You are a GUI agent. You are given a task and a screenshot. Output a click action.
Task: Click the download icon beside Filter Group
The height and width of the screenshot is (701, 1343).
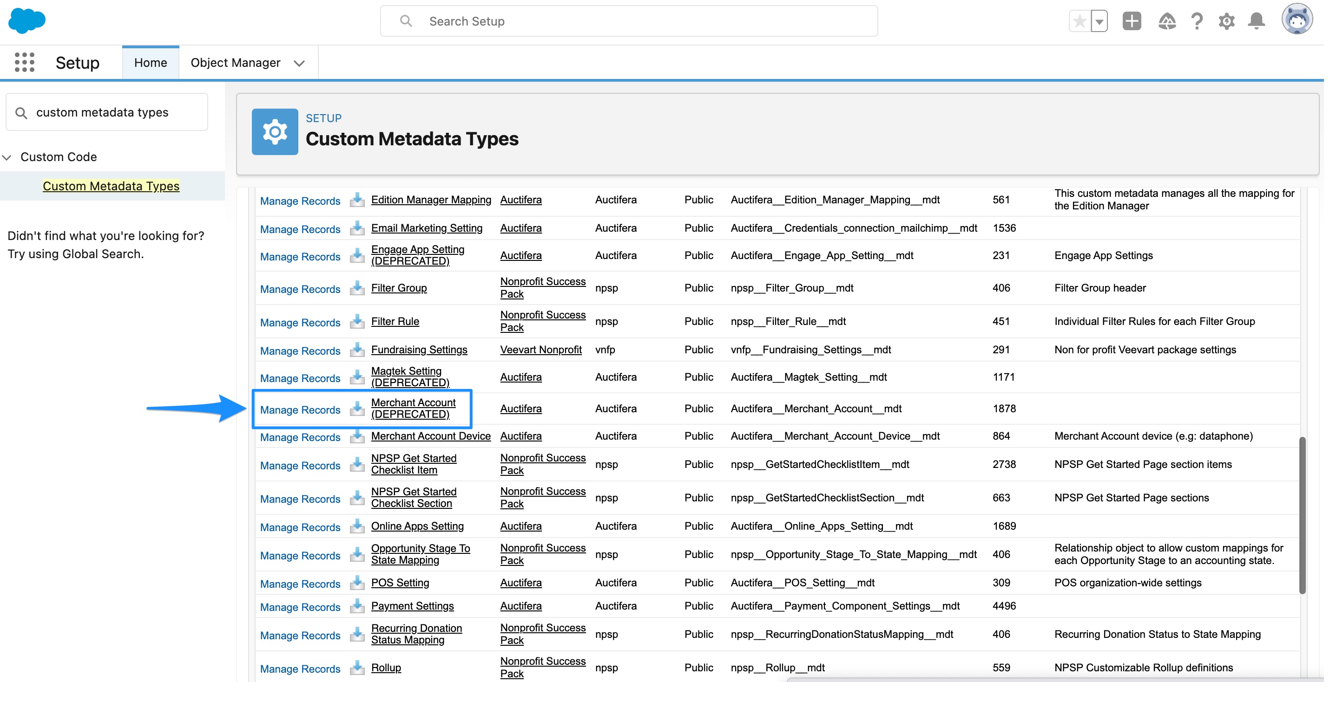click(357, 288)
